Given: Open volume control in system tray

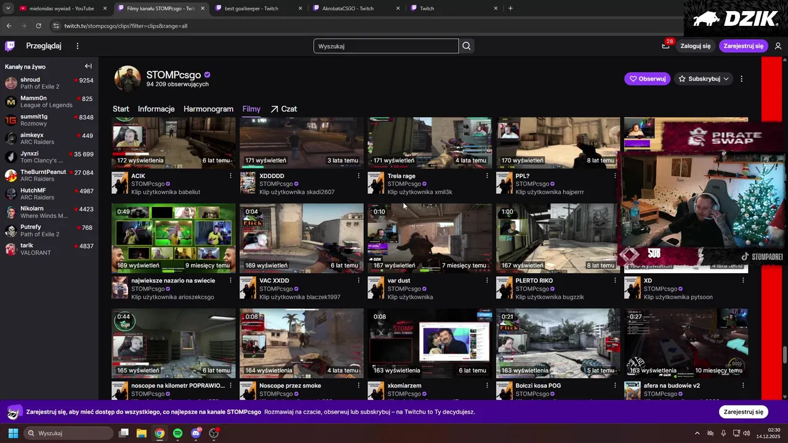Looking at the screenshot, I should (746, 433).
